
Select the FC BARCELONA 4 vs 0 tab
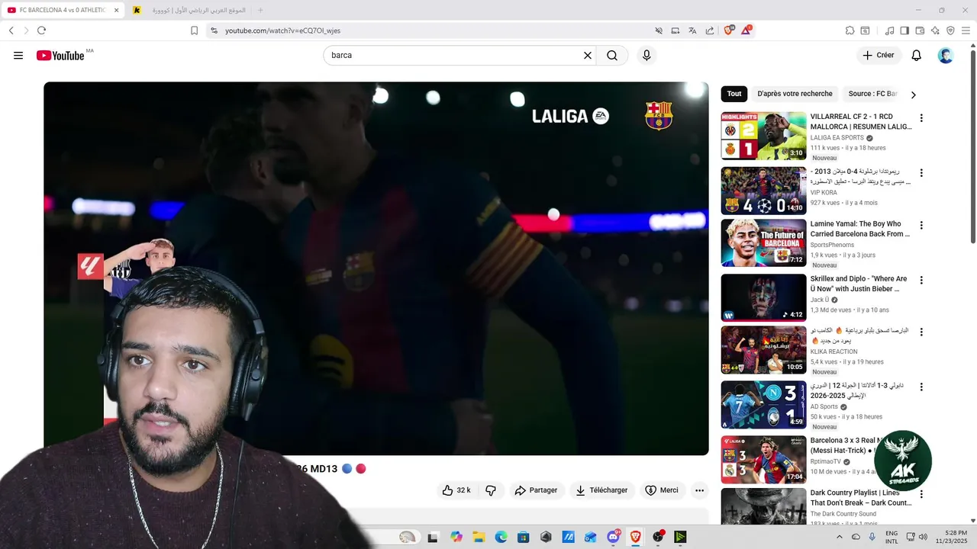coord(61,10)
